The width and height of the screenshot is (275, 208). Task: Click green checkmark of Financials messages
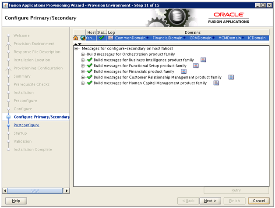90,71
